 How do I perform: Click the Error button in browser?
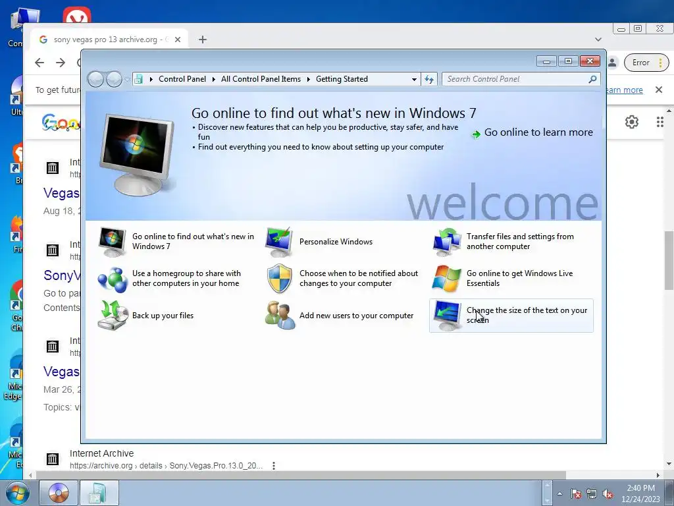(646, 63)
